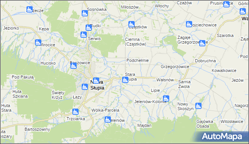The image size is (249, 144).
Task: Click the Szarotka place label
Action: tap(225, 35)
